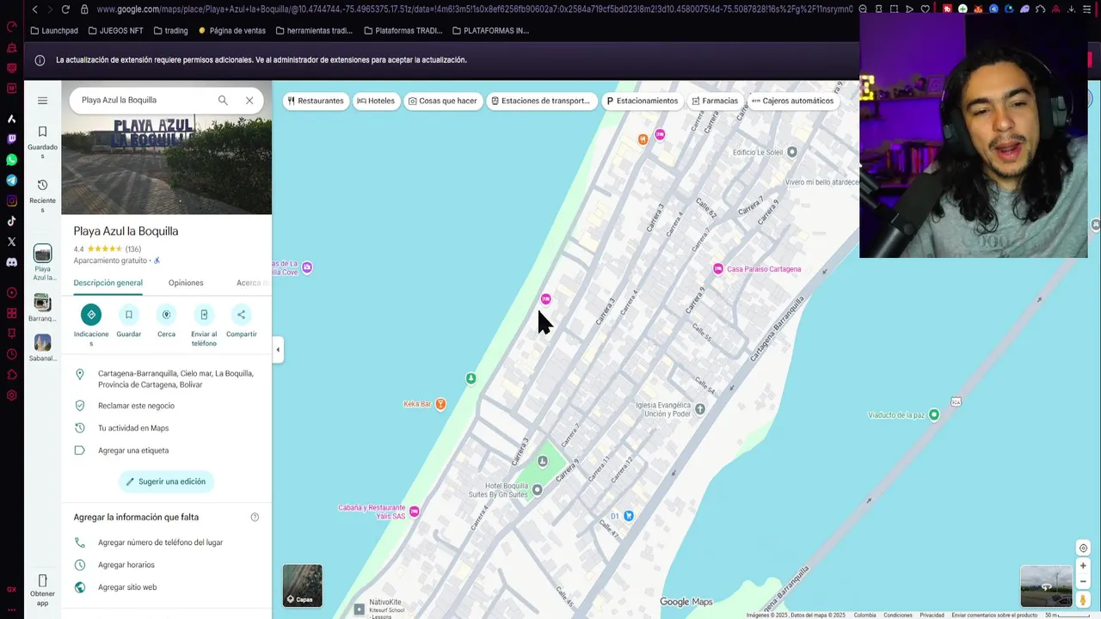
Task: Click the browser reload button
Action: pyautogui.click(x=65, y=9)
